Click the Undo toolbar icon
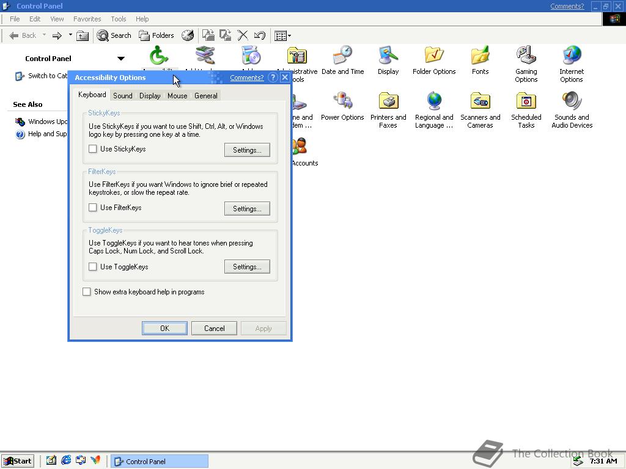 tap(259, 35)
